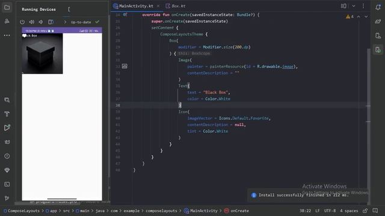Toggle read-only lock in status bar
Screen dimensions: 385x216
[365, 211]
